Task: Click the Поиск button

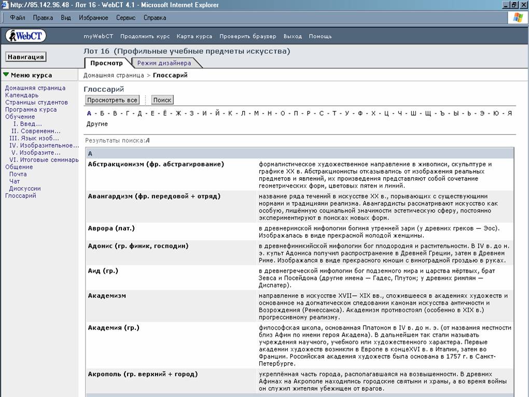Action: (x=162, y=100)
